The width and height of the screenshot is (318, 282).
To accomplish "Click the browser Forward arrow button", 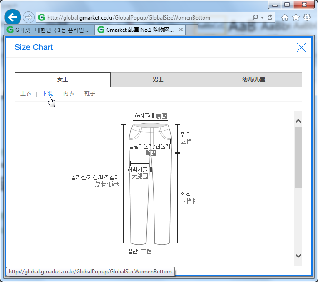I will pos(28,17).
